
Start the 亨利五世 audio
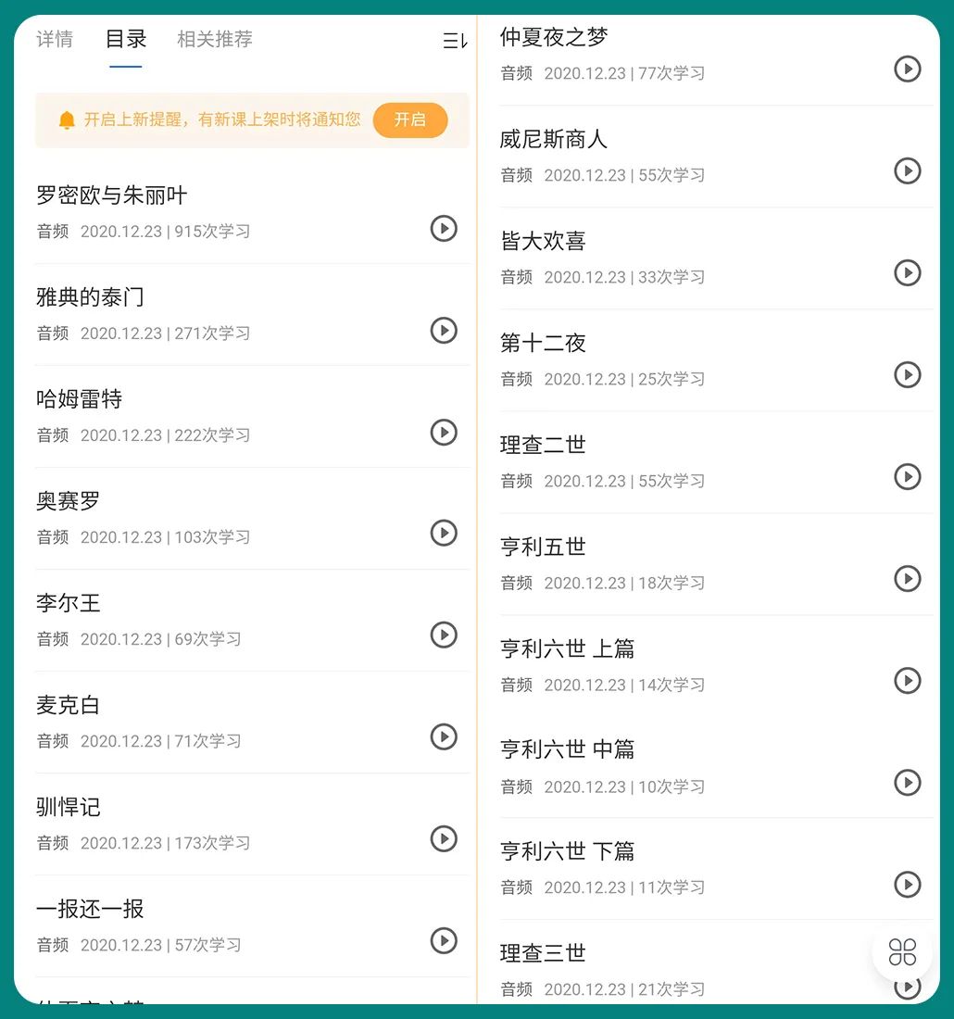pos(907,578)
